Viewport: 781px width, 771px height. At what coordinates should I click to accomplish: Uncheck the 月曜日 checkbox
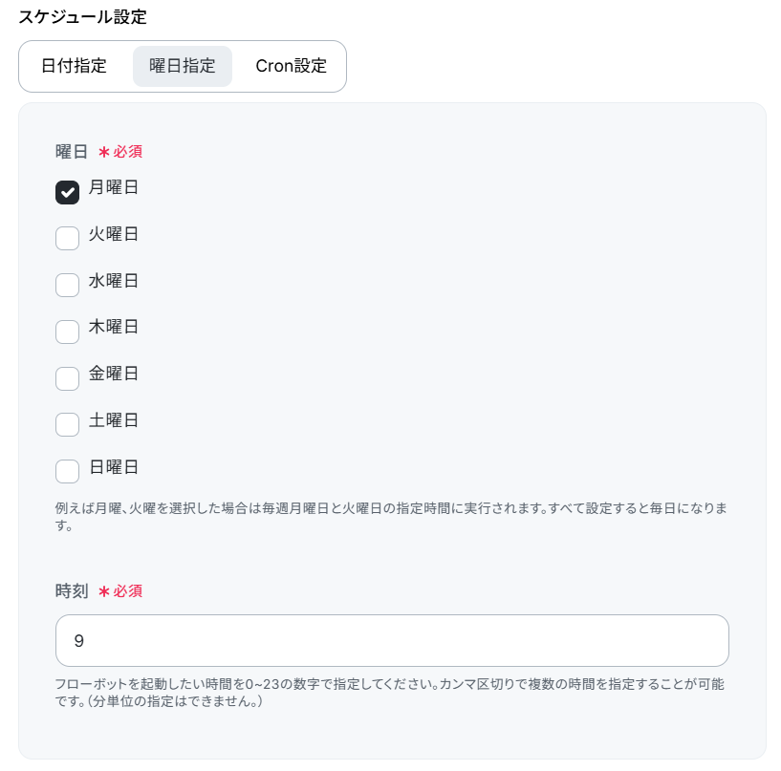pos(67,192)
